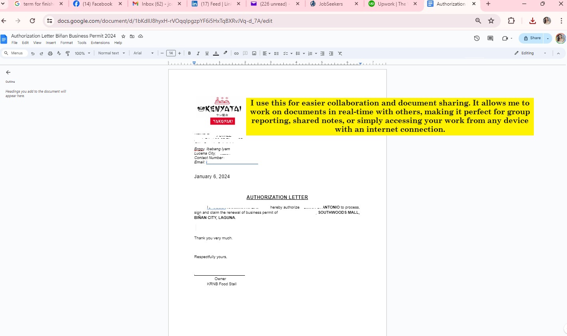Toggle underline formatting
Image resolution: width=567 pixels, height=336 pixels.
pyautogui.click(x=207, y=53)
